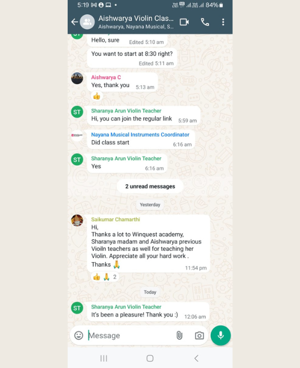Tap the Android recent apps button

tap(104, 358)
